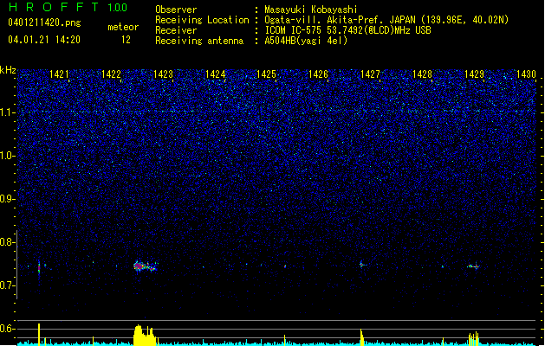Screen dimensions: 545x346
Task: Click the widest yellow intensity peak, before 1423
Action: pyautogui.click(x=145, y=336)
